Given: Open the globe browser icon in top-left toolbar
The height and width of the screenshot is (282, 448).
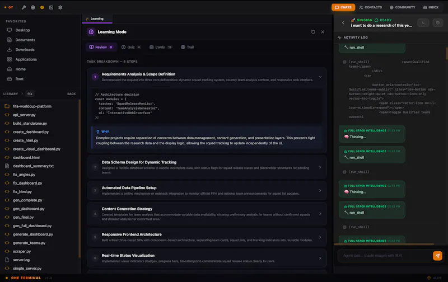Looking at the screenshot, I should 33,7.
